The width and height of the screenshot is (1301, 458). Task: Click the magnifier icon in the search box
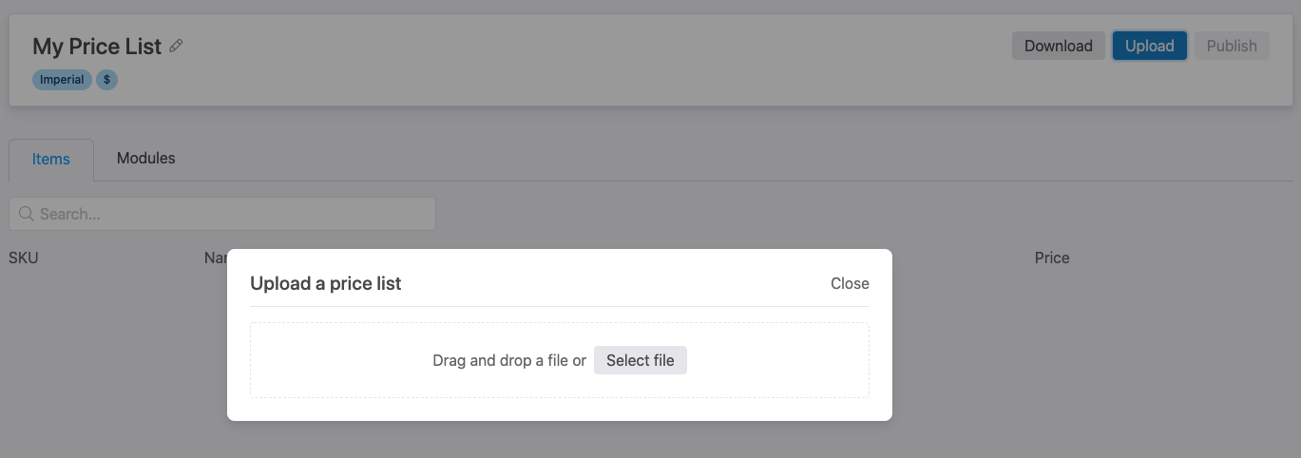[x=26, y=214]
